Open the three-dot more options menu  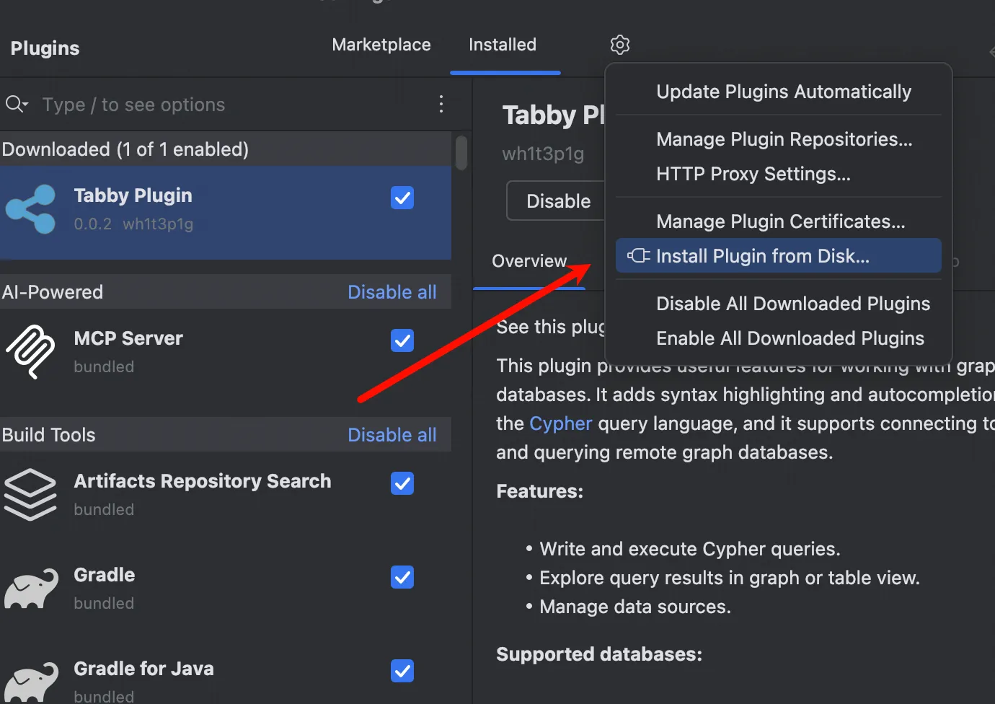(441, 104)
